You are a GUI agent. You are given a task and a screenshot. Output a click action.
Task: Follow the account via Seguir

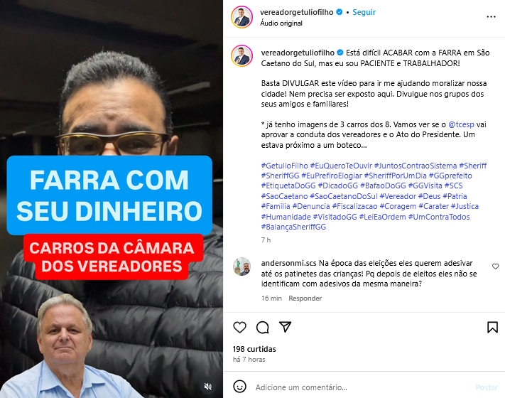click(364, 12)
